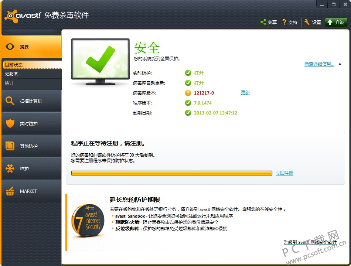Open the 维护 section

click(31, 168)
